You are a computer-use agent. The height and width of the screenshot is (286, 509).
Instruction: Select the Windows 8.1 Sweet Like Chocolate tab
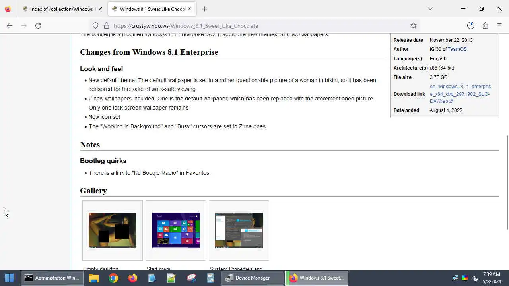pyautogui.click(x=152, y=9)
